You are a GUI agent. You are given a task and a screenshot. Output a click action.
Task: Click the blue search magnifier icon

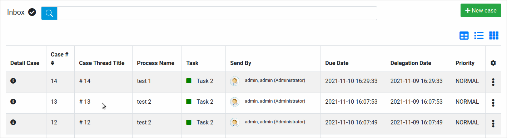pos(49,13)
